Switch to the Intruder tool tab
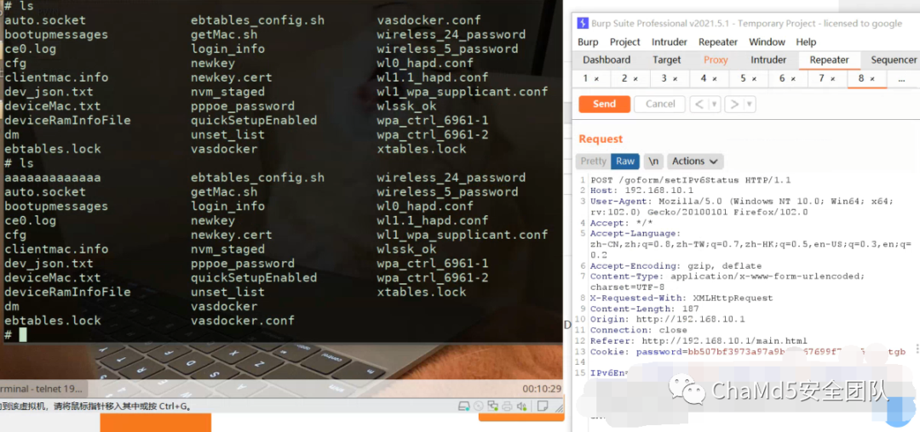 click(x=768, y=60)
